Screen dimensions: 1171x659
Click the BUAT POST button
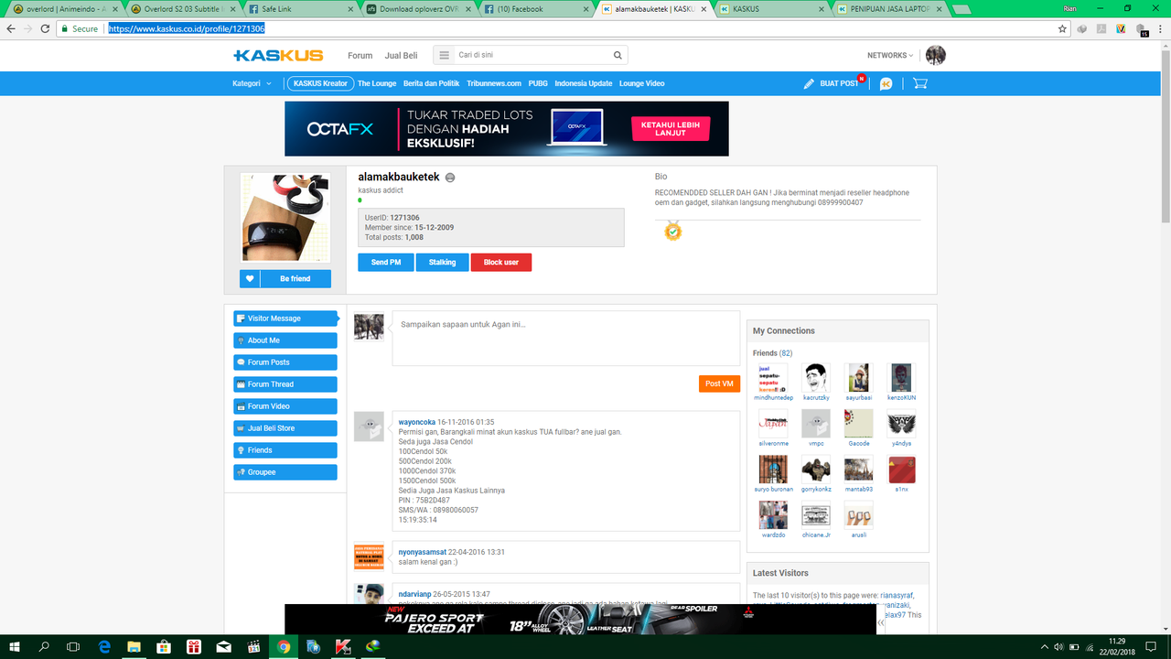click(831, 83)
